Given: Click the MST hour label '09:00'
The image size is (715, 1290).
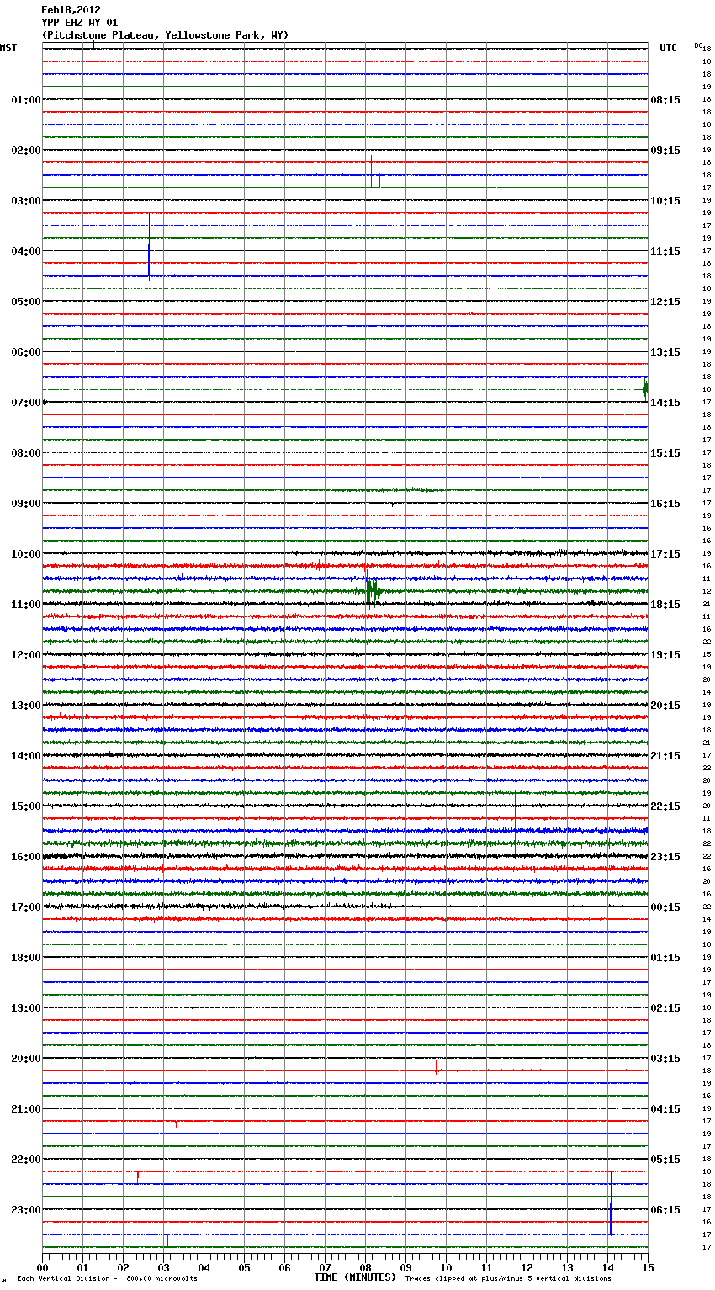Looking at the screenshot, I should pyautogui.click(x=26, y=504).
